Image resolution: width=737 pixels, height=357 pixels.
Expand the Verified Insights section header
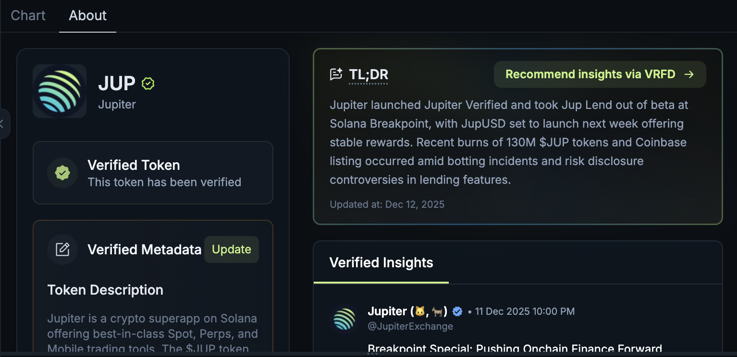click(x=381, y=262)
